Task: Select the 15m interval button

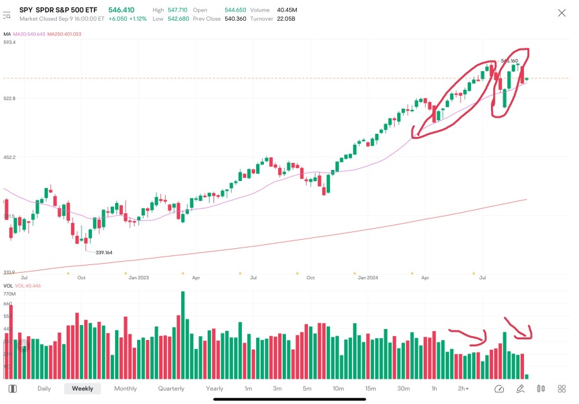Action: 371,388
